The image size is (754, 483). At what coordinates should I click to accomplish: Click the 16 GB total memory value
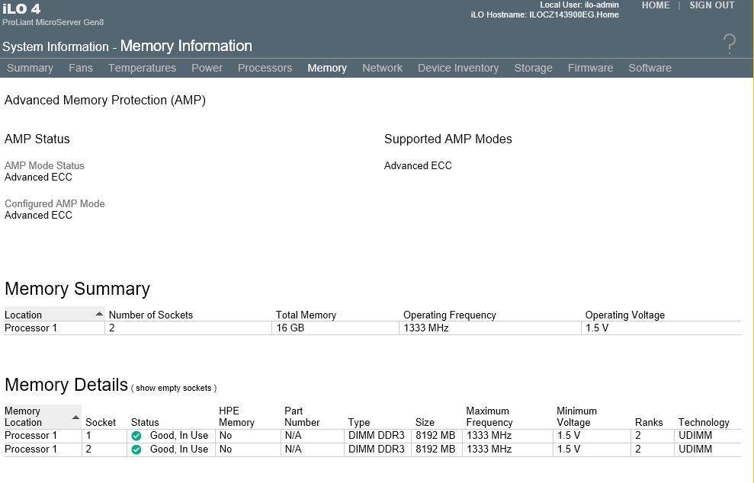click(290, 328)
